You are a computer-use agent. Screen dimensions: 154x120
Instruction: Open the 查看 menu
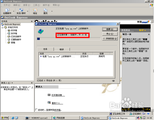pos(26,5)
